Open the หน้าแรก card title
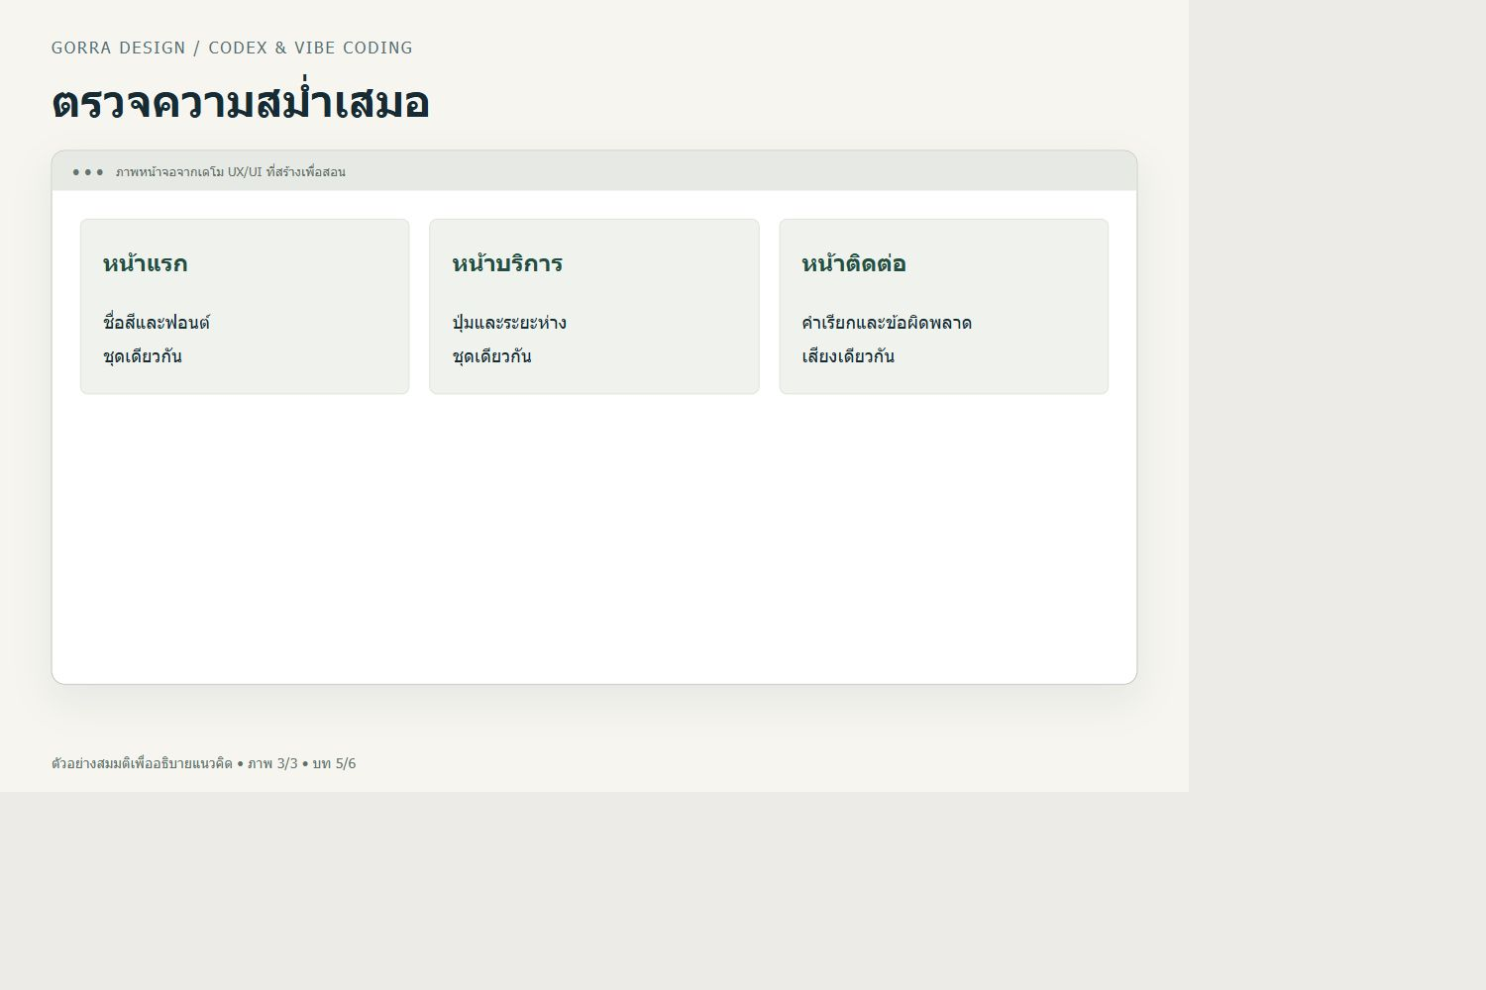1486x990 pixels. 145,263
